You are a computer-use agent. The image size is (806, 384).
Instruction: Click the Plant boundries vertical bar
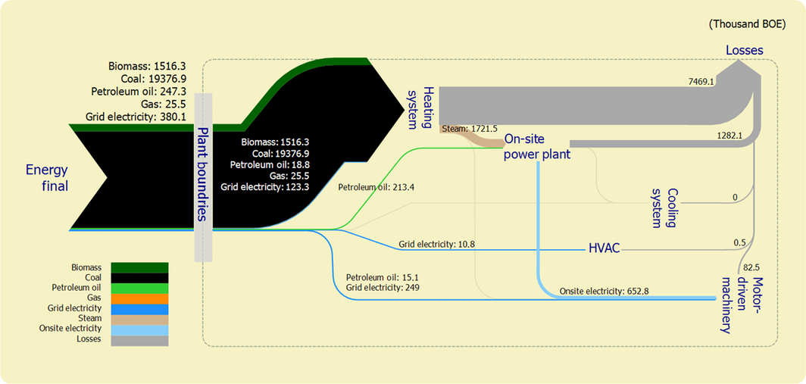pos(203,177)
